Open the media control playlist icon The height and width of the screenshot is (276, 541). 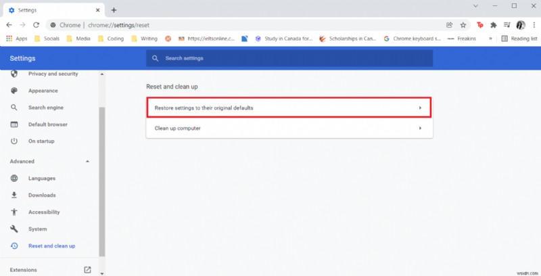[x=507, y=25]
